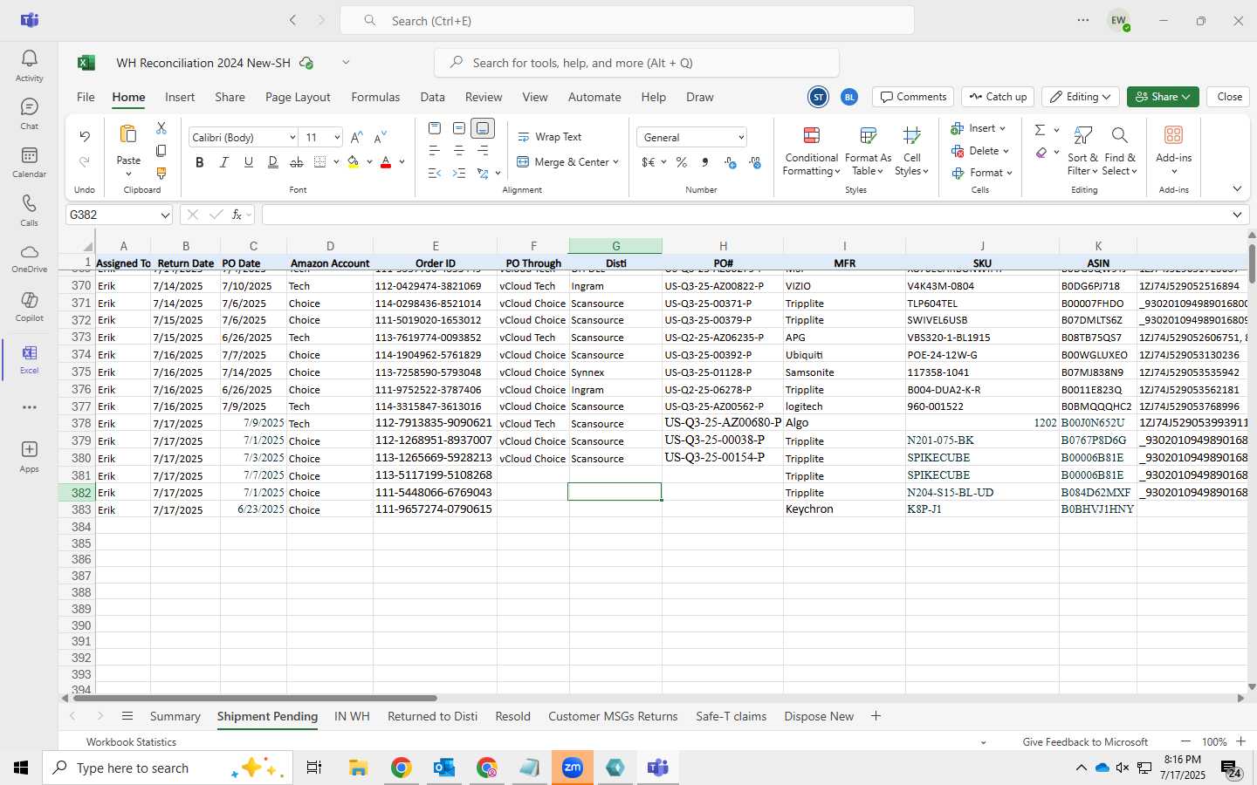This screenshot has width=1257, height=785.
Task: Zoom in using the plus button
Action: point(1240,741)
